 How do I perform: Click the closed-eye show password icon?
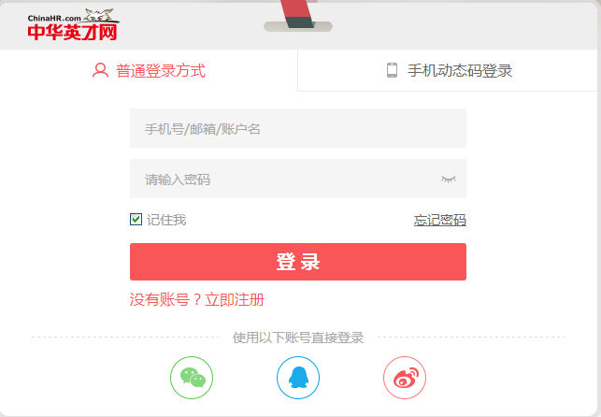coord(449,179)
